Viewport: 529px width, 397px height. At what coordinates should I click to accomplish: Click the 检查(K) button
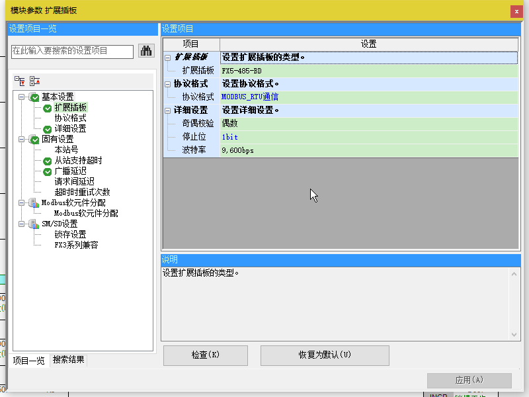[x=206, y=355]
